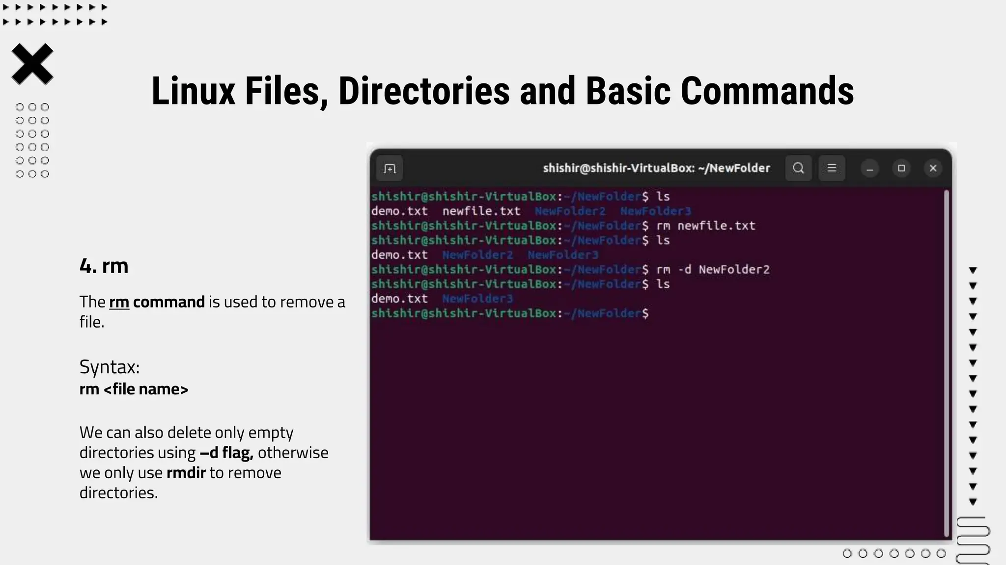The image size is (1006, 565).
Task: Click the terminal search magnifier icon
Action: point(798,168)
